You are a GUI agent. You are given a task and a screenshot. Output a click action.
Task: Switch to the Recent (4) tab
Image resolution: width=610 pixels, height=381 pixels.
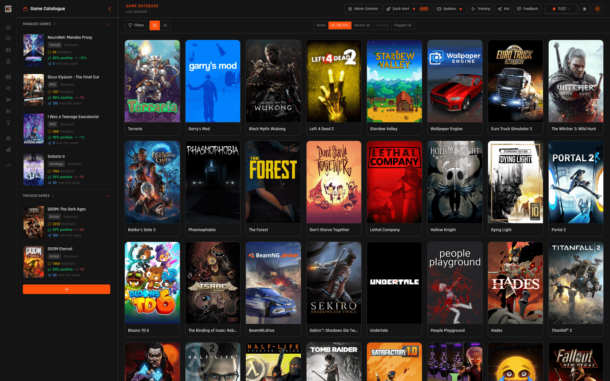(x=362, y=25)
